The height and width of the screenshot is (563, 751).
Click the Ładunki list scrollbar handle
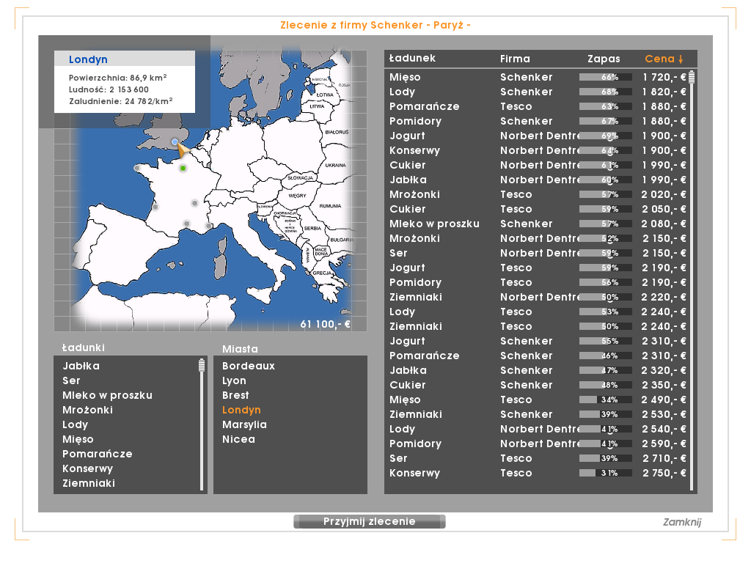coord(202,365)
